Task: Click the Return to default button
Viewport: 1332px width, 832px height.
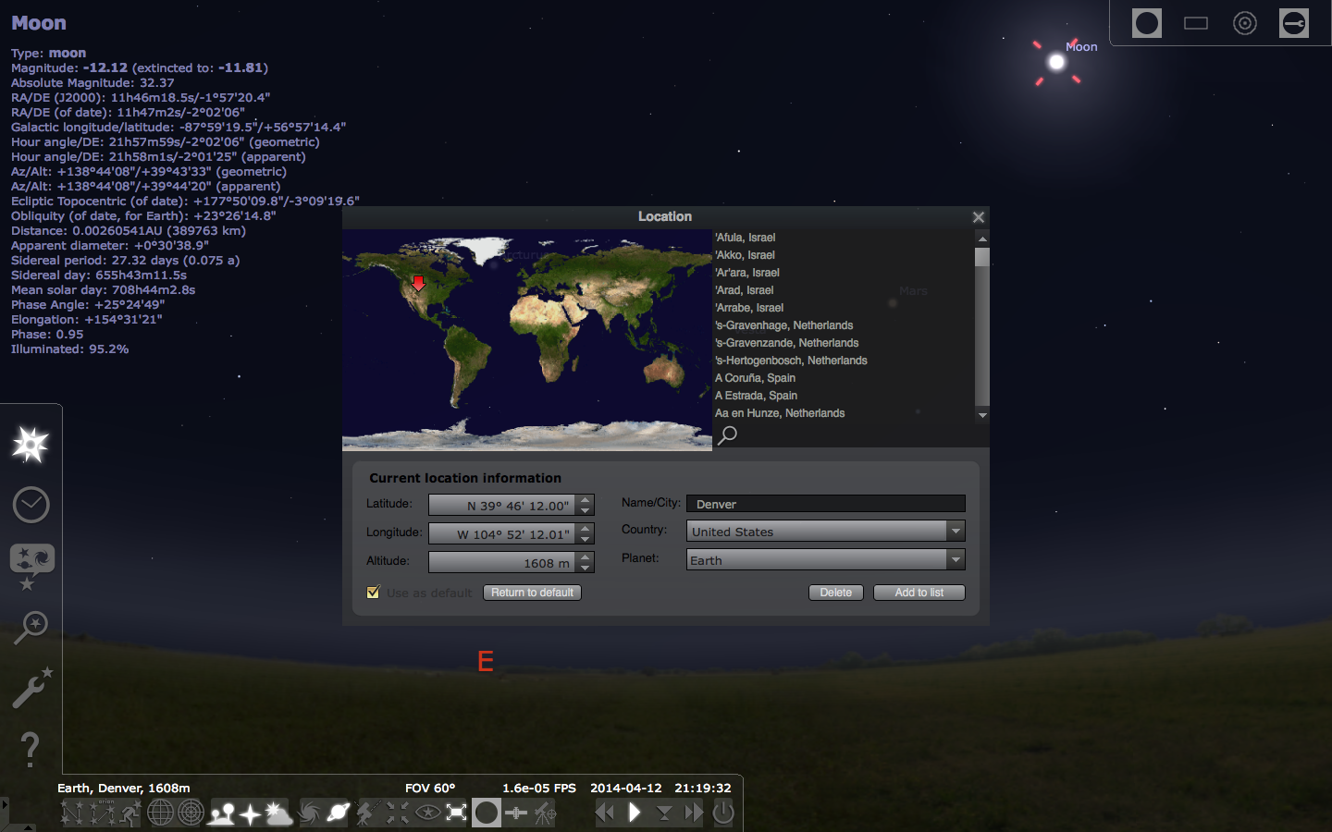Action: click(x=532, y=593)
